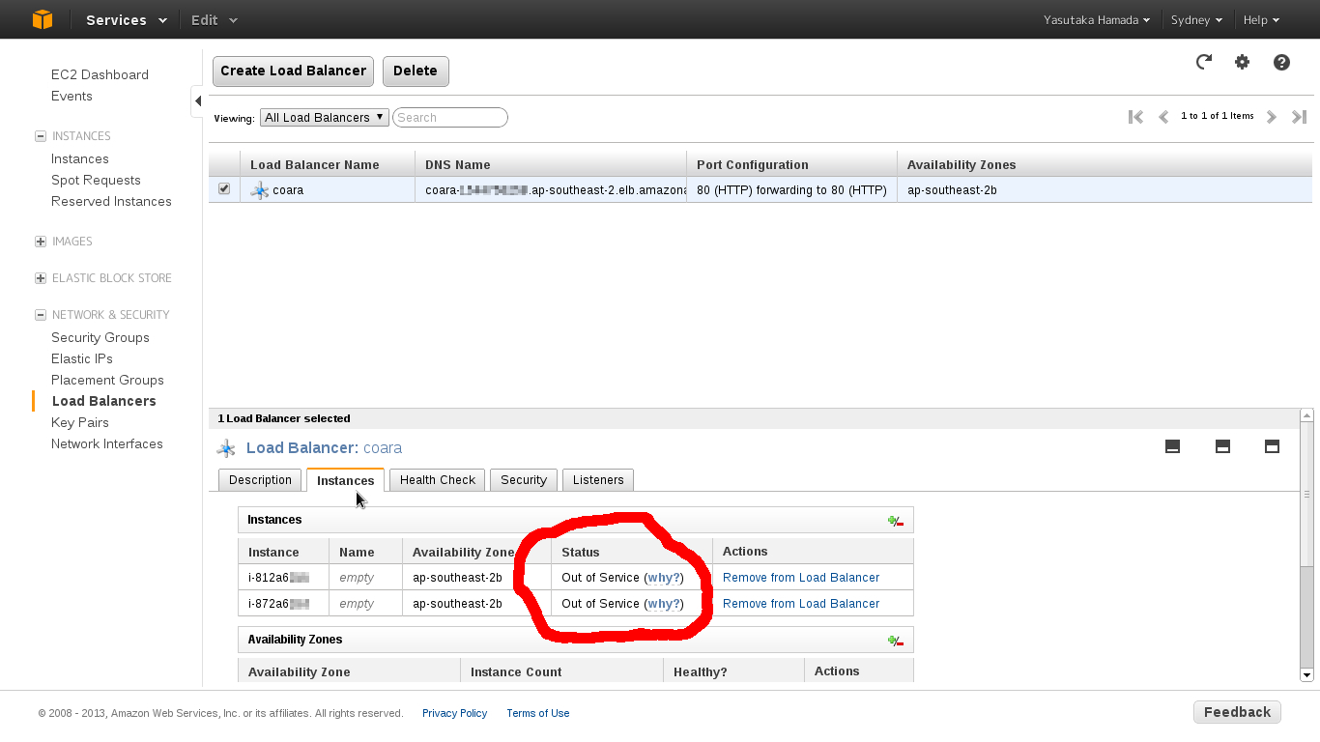Viewport: 1320px width, 742px height.
Task: Open the Security tab
Action: 524,480
